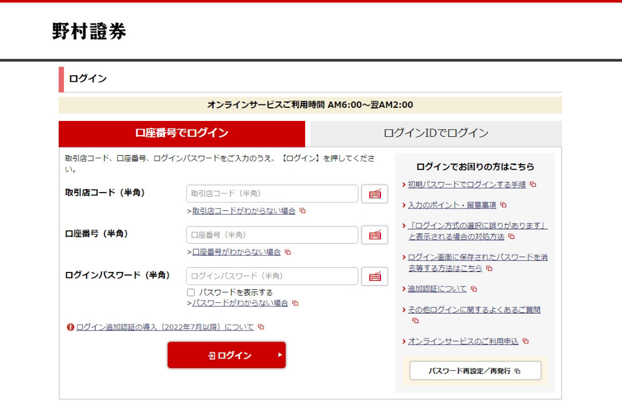
Task: Toggle パスワードを表示する checkbox
Action: point(191,292)
